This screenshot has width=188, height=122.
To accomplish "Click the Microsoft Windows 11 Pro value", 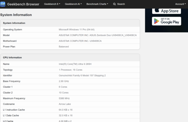I will coord(77,30).
